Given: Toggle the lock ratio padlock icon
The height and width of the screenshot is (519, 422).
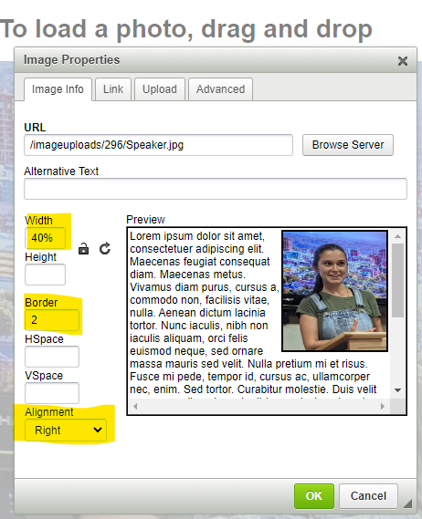Looking at the screenshot, I should pyautogui.click(x=83, y=249).
